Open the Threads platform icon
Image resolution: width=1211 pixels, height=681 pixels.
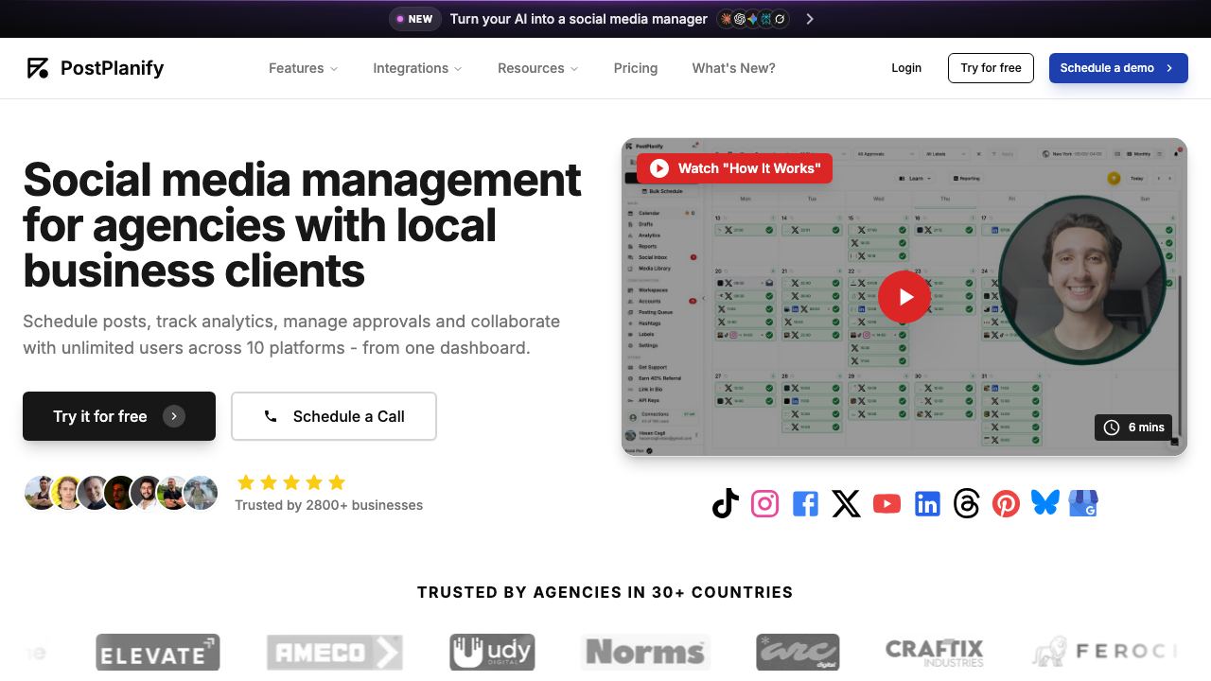[x=967, y=503]
